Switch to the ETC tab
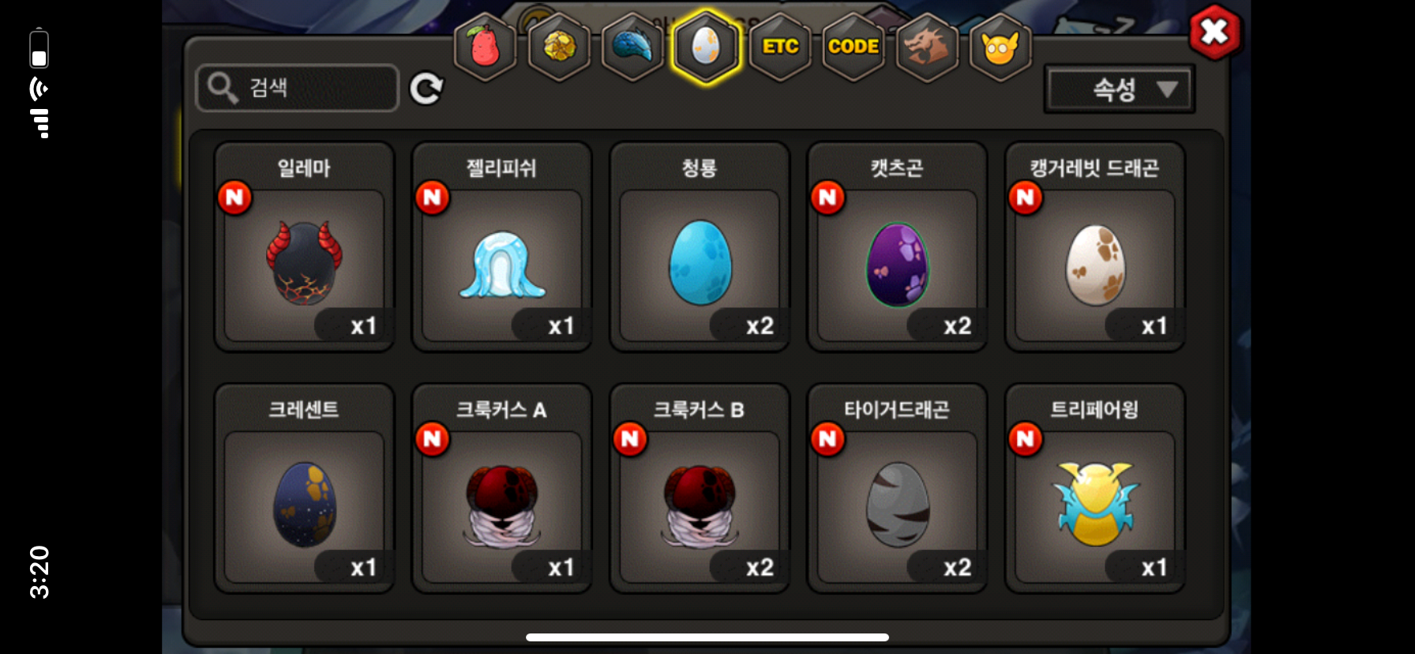This screenshot has height=654, width=1415. [780, 47]
